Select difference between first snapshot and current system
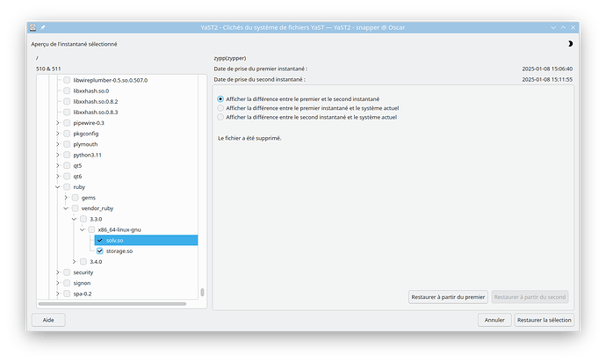This screenshot has height=363, width=606. pos(220,108)
